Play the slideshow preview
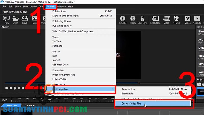This screenshot has height=115, width=204. (x=15, y=88)
